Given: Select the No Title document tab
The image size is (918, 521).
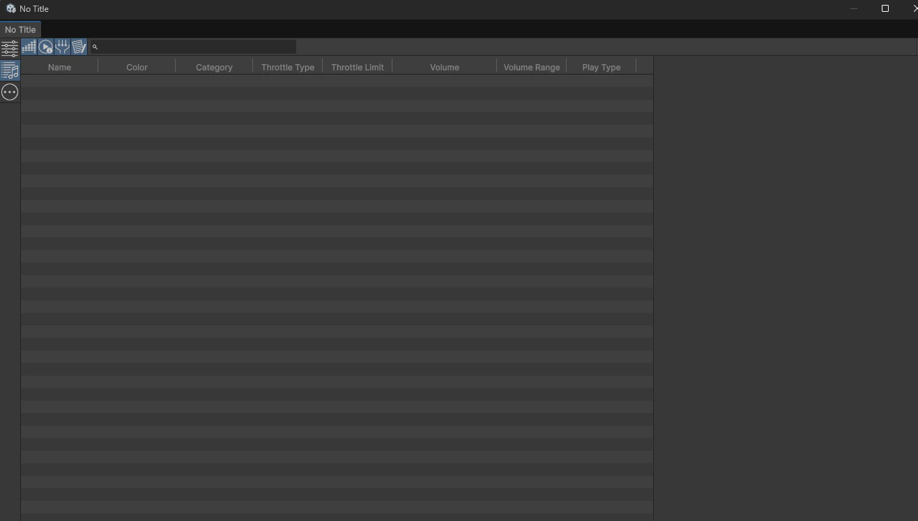Looking at the screenshot, I should click(x=20, y=29).
